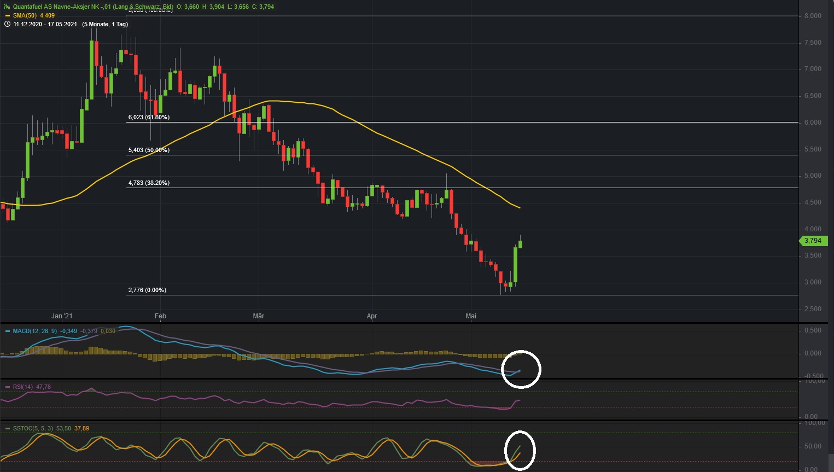Toggle visibility of the MACD(12, 26, 9) indicator
Viewport: 834px width, 472px height.
coord(35,331)
